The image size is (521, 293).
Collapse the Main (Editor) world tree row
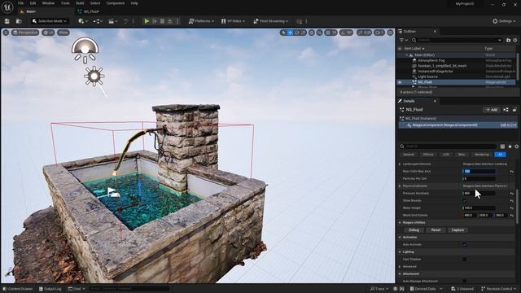(x=406, y=55)
